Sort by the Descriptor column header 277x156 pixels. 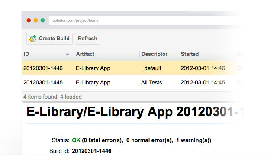pyautogui.click(x=155, y=54)
